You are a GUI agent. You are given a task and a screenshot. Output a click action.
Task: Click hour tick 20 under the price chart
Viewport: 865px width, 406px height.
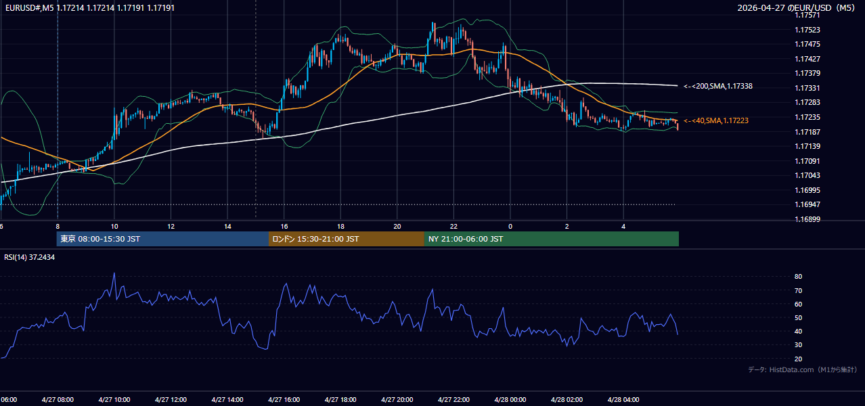tap(397, 226)
